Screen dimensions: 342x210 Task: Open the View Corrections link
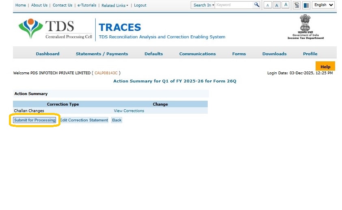tap(129, 111)
